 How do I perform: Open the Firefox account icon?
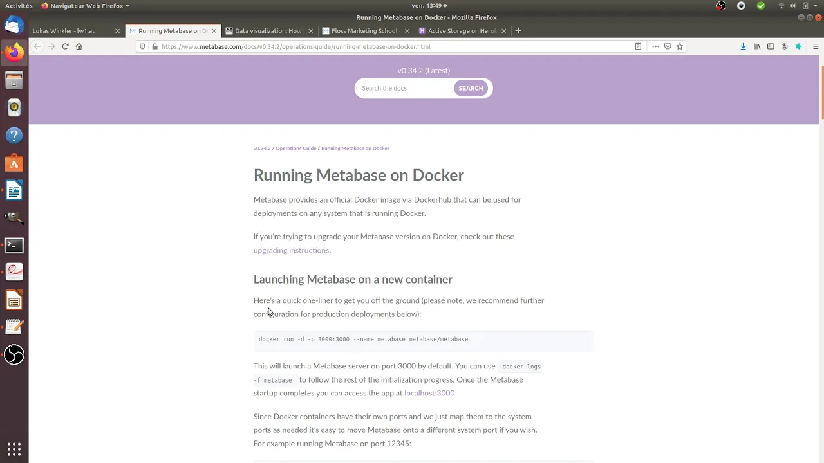[x=784, y=46]
